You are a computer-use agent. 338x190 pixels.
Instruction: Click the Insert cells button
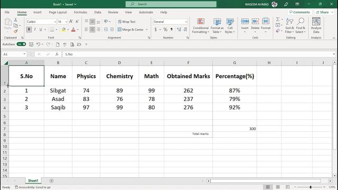pyautogui.click(x=245, y=25)
